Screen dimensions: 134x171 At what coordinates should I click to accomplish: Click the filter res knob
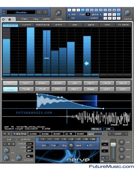click(x=7, y=158)
